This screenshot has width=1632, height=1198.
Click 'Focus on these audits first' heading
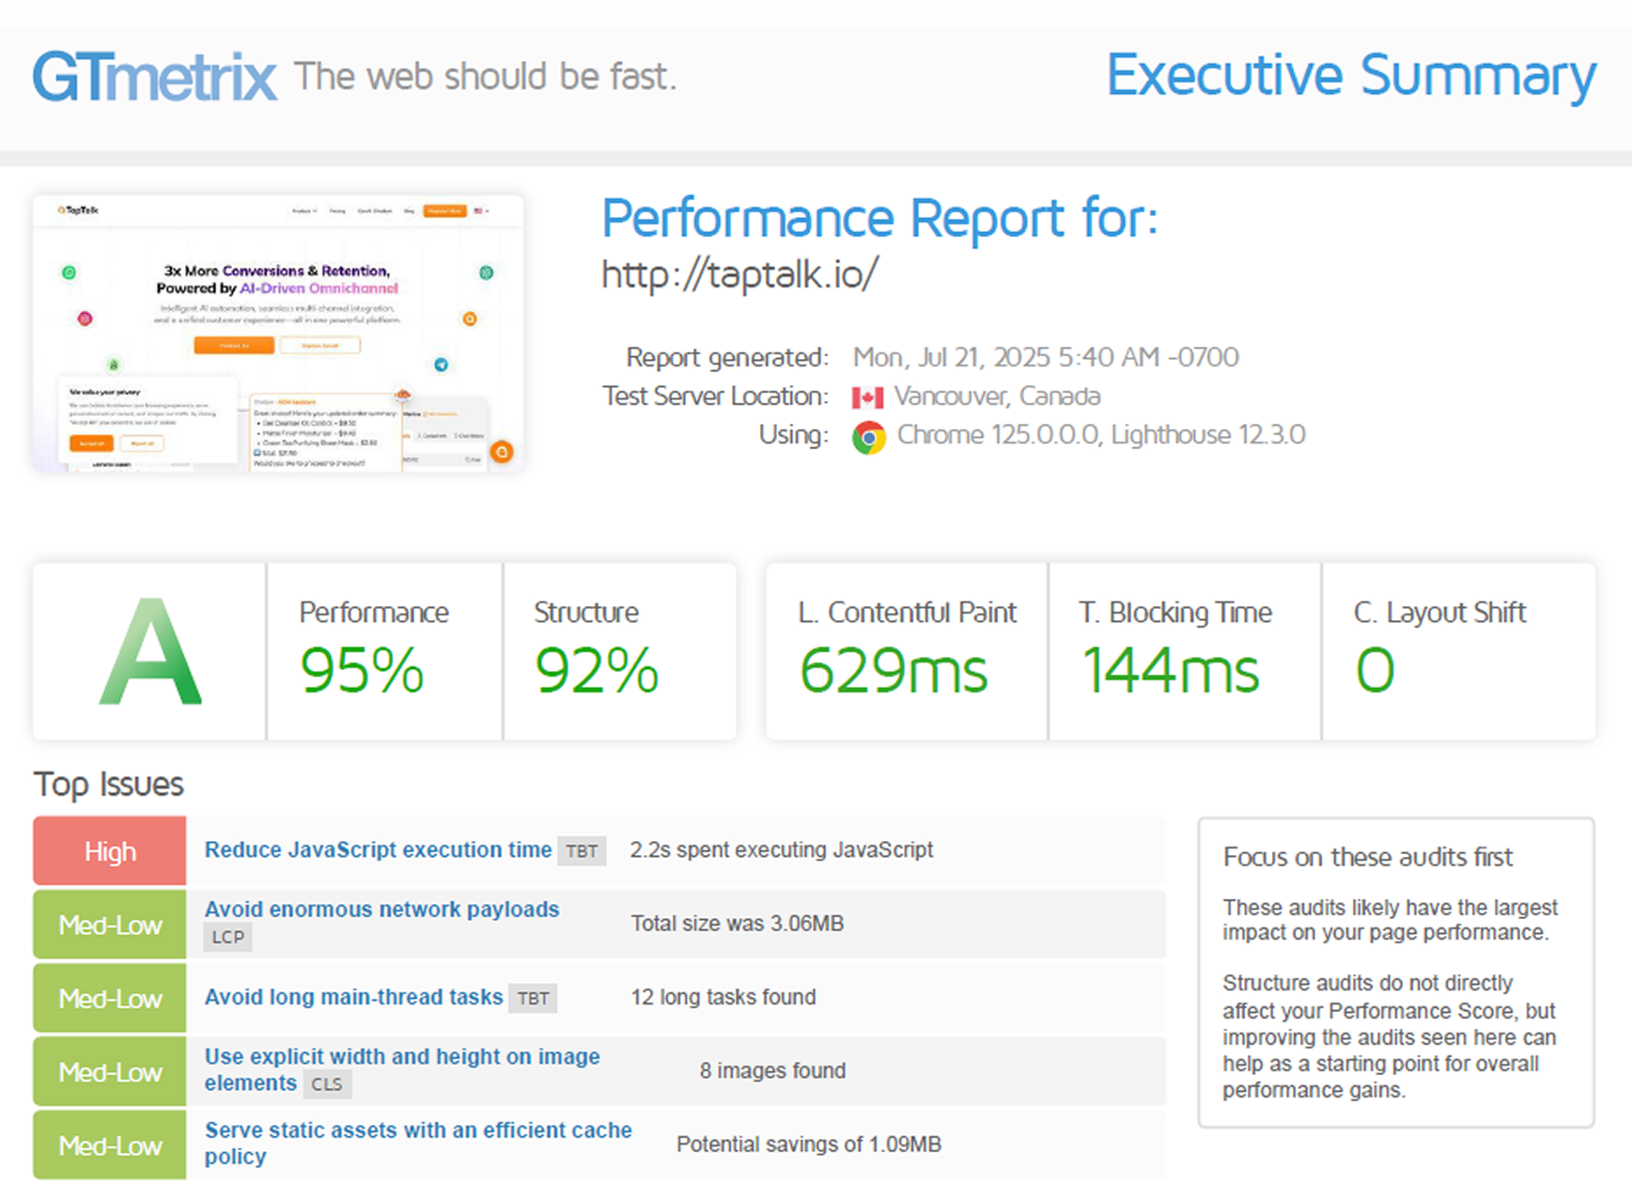pyautogui.click(x=1368, y=857)
